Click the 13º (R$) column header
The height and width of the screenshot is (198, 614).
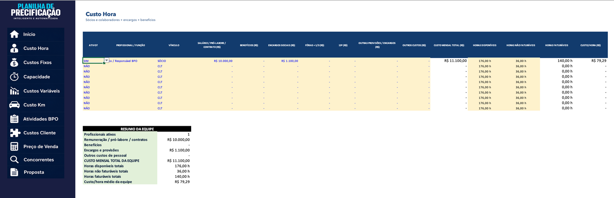coord(343,45)
